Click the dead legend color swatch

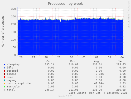point(4,77)
